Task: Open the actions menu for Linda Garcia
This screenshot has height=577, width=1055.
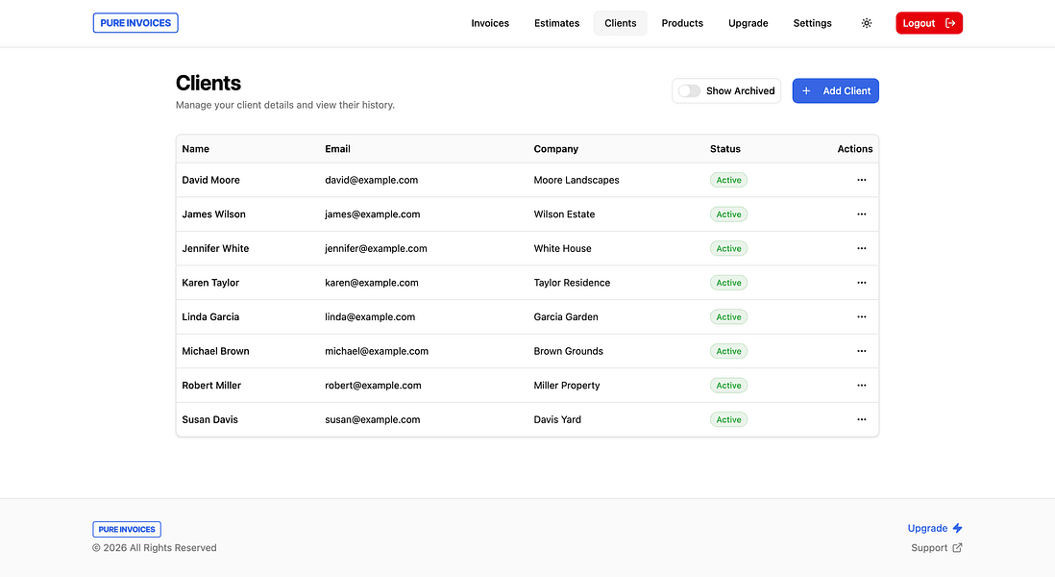Action: 861,316
